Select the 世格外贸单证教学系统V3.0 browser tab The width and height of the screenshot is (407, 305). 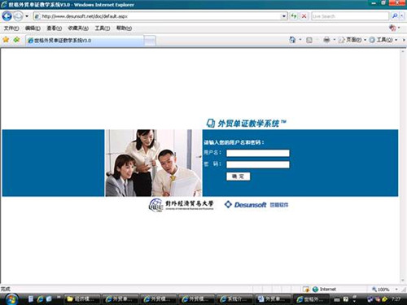click(85, 41)
